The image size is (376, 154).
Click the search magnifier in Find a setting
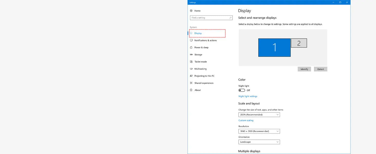(230, 18)
